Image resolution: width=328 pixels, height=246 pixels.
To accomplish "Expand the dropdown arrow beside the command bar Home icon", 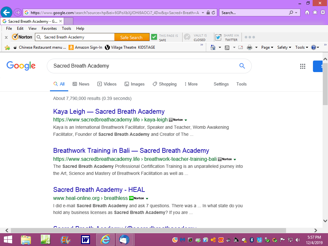I will coord(220,47).
